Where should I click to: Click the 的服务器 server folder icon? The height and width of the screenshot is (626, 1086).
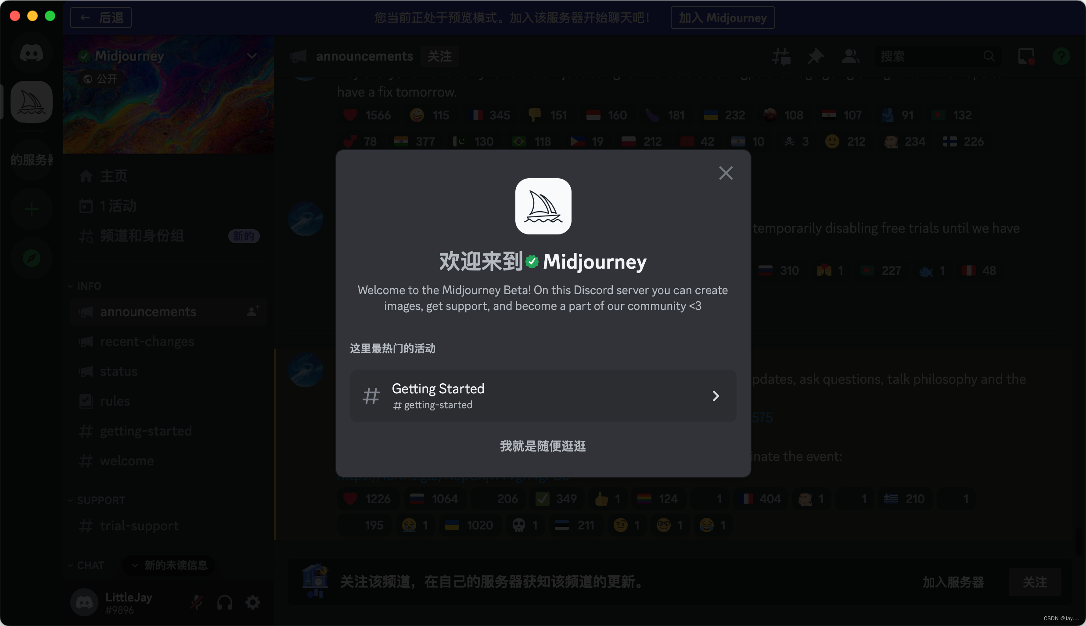coord(32,160)
